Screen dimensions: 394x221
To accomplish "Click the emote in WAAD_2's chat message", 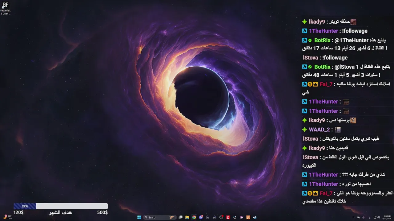I will [x=338, y=130].
